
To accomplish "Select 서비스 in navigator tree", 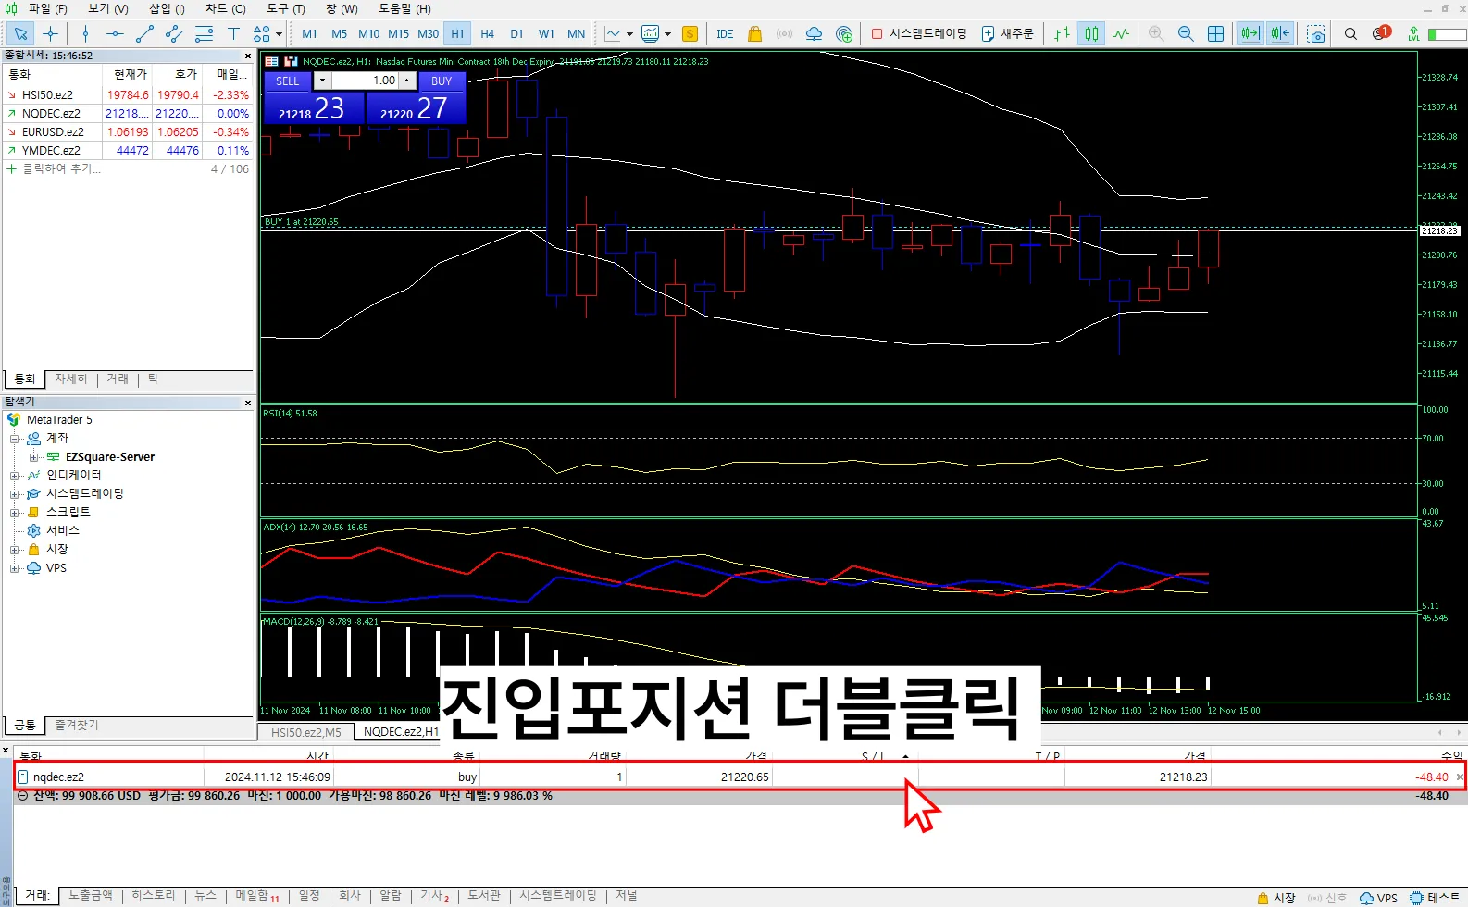I will coord(62,530).
